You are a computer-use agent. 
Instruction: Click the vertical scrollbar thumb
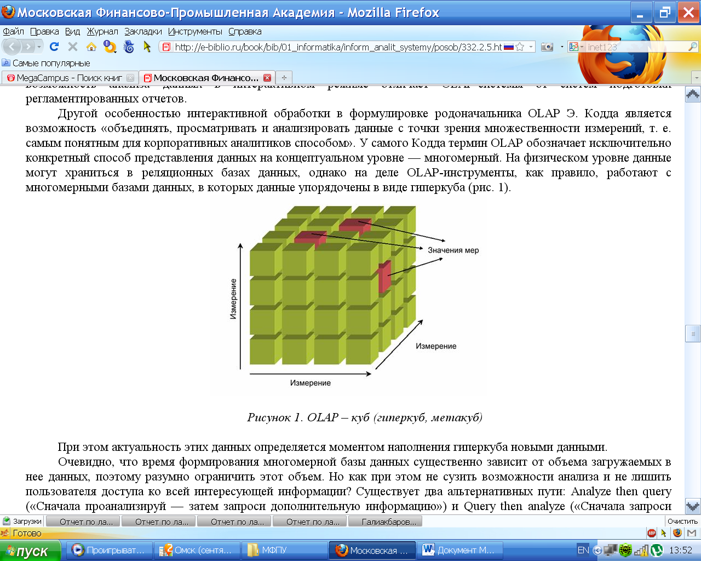693,333
